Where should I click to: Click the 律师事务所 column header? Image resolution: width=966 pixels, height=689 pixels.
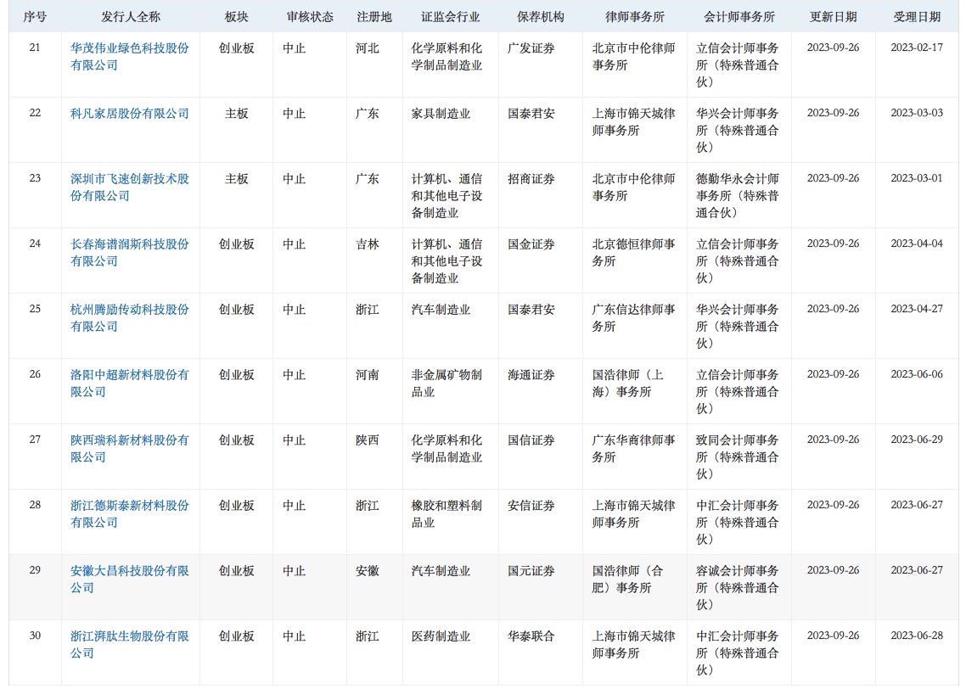[635, 17]
